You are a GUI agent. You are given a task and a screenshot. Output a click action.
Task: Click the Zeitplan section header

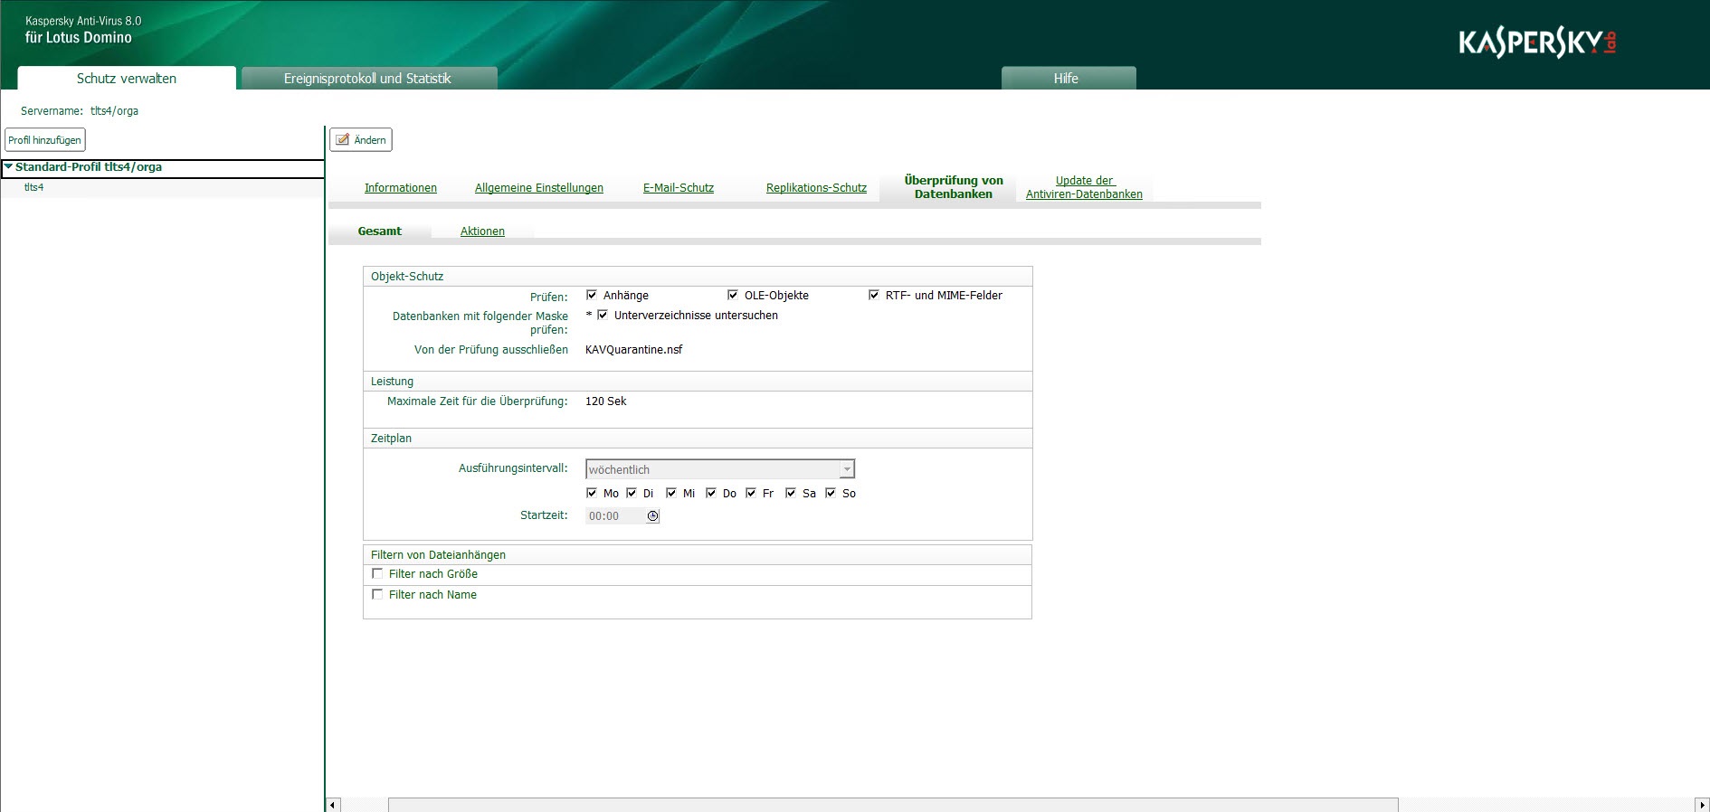[x=698, y=439]
